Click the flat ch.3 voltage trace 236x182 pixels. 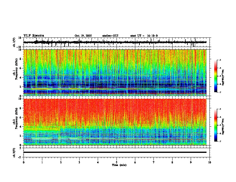115,152
